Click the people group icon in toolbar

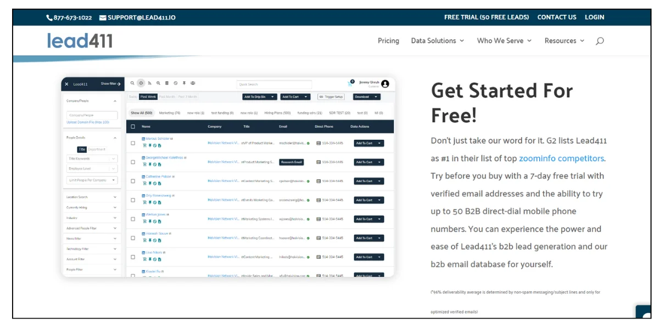click(193, 83)
